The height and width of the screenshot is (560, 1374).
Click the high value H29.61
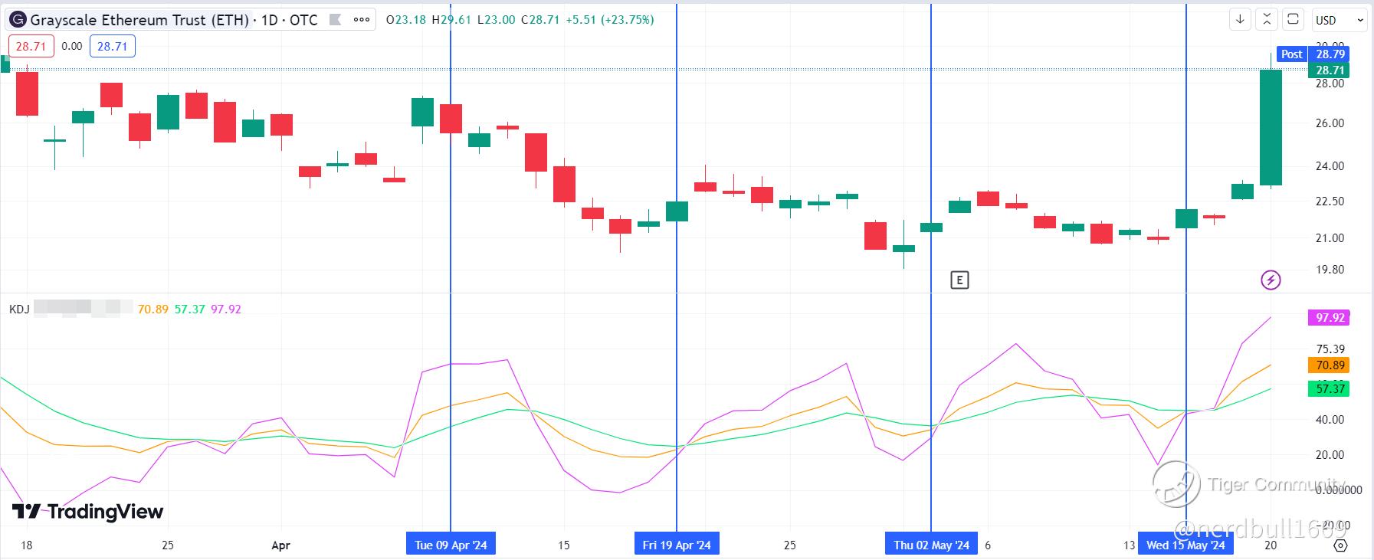(x=451, y=19)
